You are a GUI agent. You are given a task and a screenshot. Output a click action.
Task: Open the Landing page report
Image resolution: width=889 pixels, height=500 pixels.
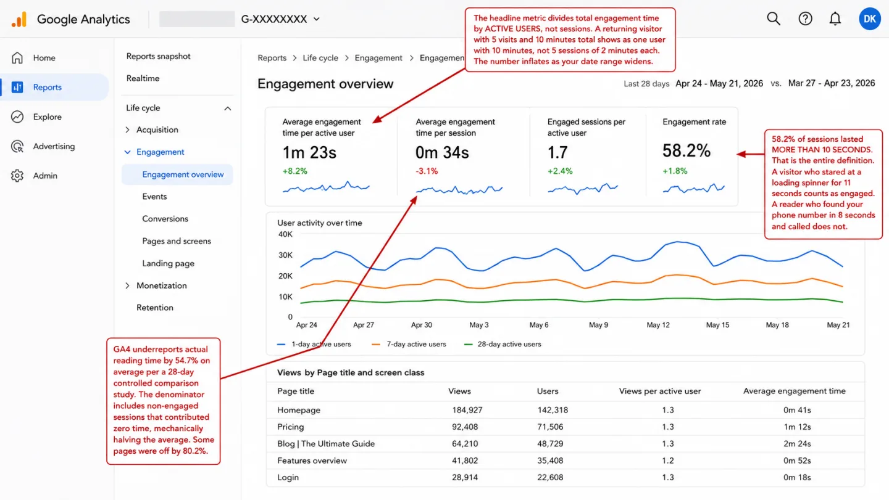tap(168, 263)
